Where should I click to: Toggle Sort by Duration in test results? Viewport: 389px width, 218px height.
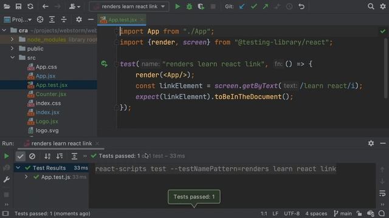60,156
